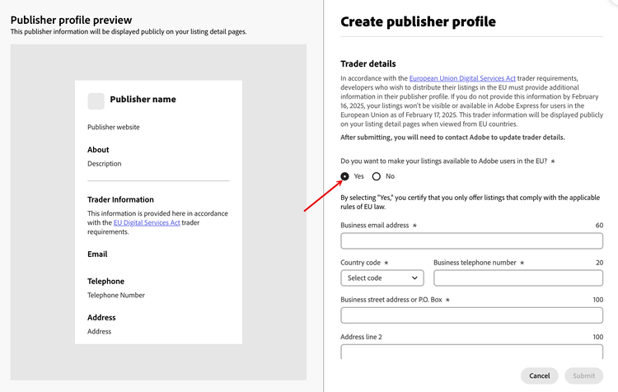Open the Country code dropdown
This screenshot has height=392, width=618.
tap(382, 278)
